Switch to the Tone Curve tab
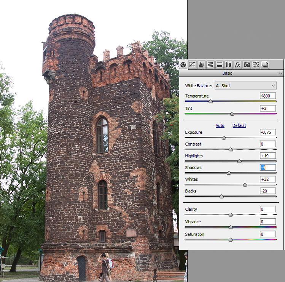The height and width of the screenshot is (282, 285). click(x=192, y=65)
